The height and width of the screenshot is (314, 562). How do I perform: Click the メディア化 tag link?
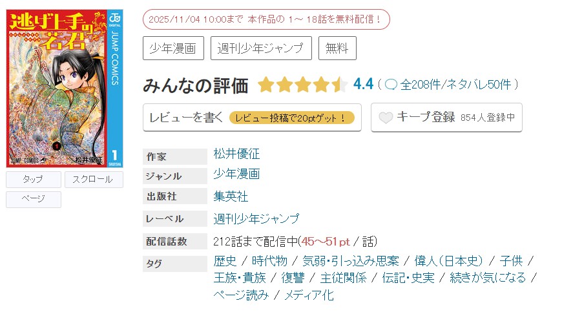pos(309,295)
